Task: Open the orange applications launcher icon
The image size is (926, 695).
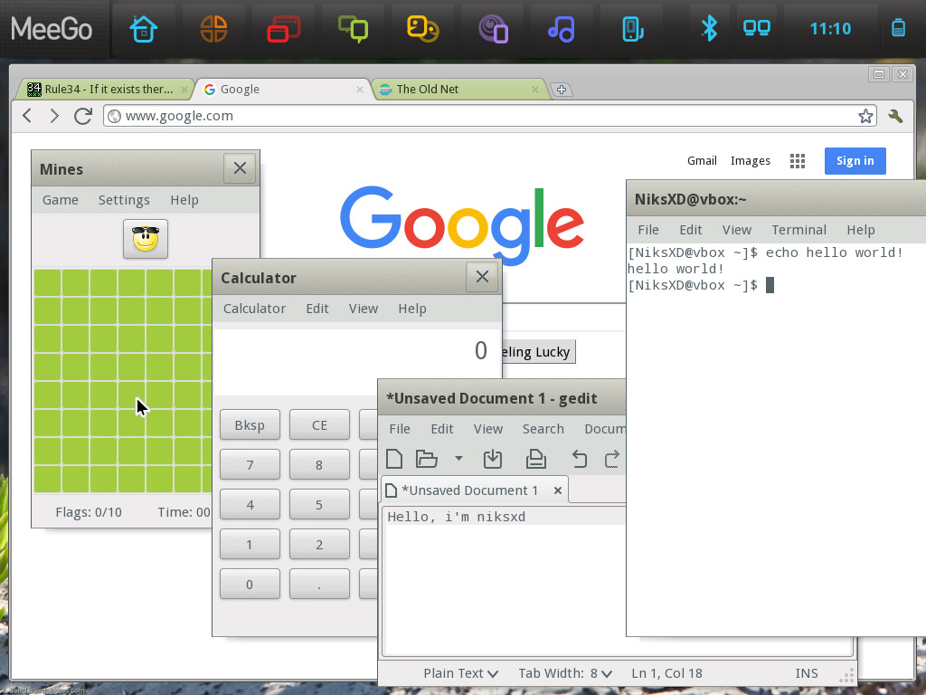Action: coord(213,29)
